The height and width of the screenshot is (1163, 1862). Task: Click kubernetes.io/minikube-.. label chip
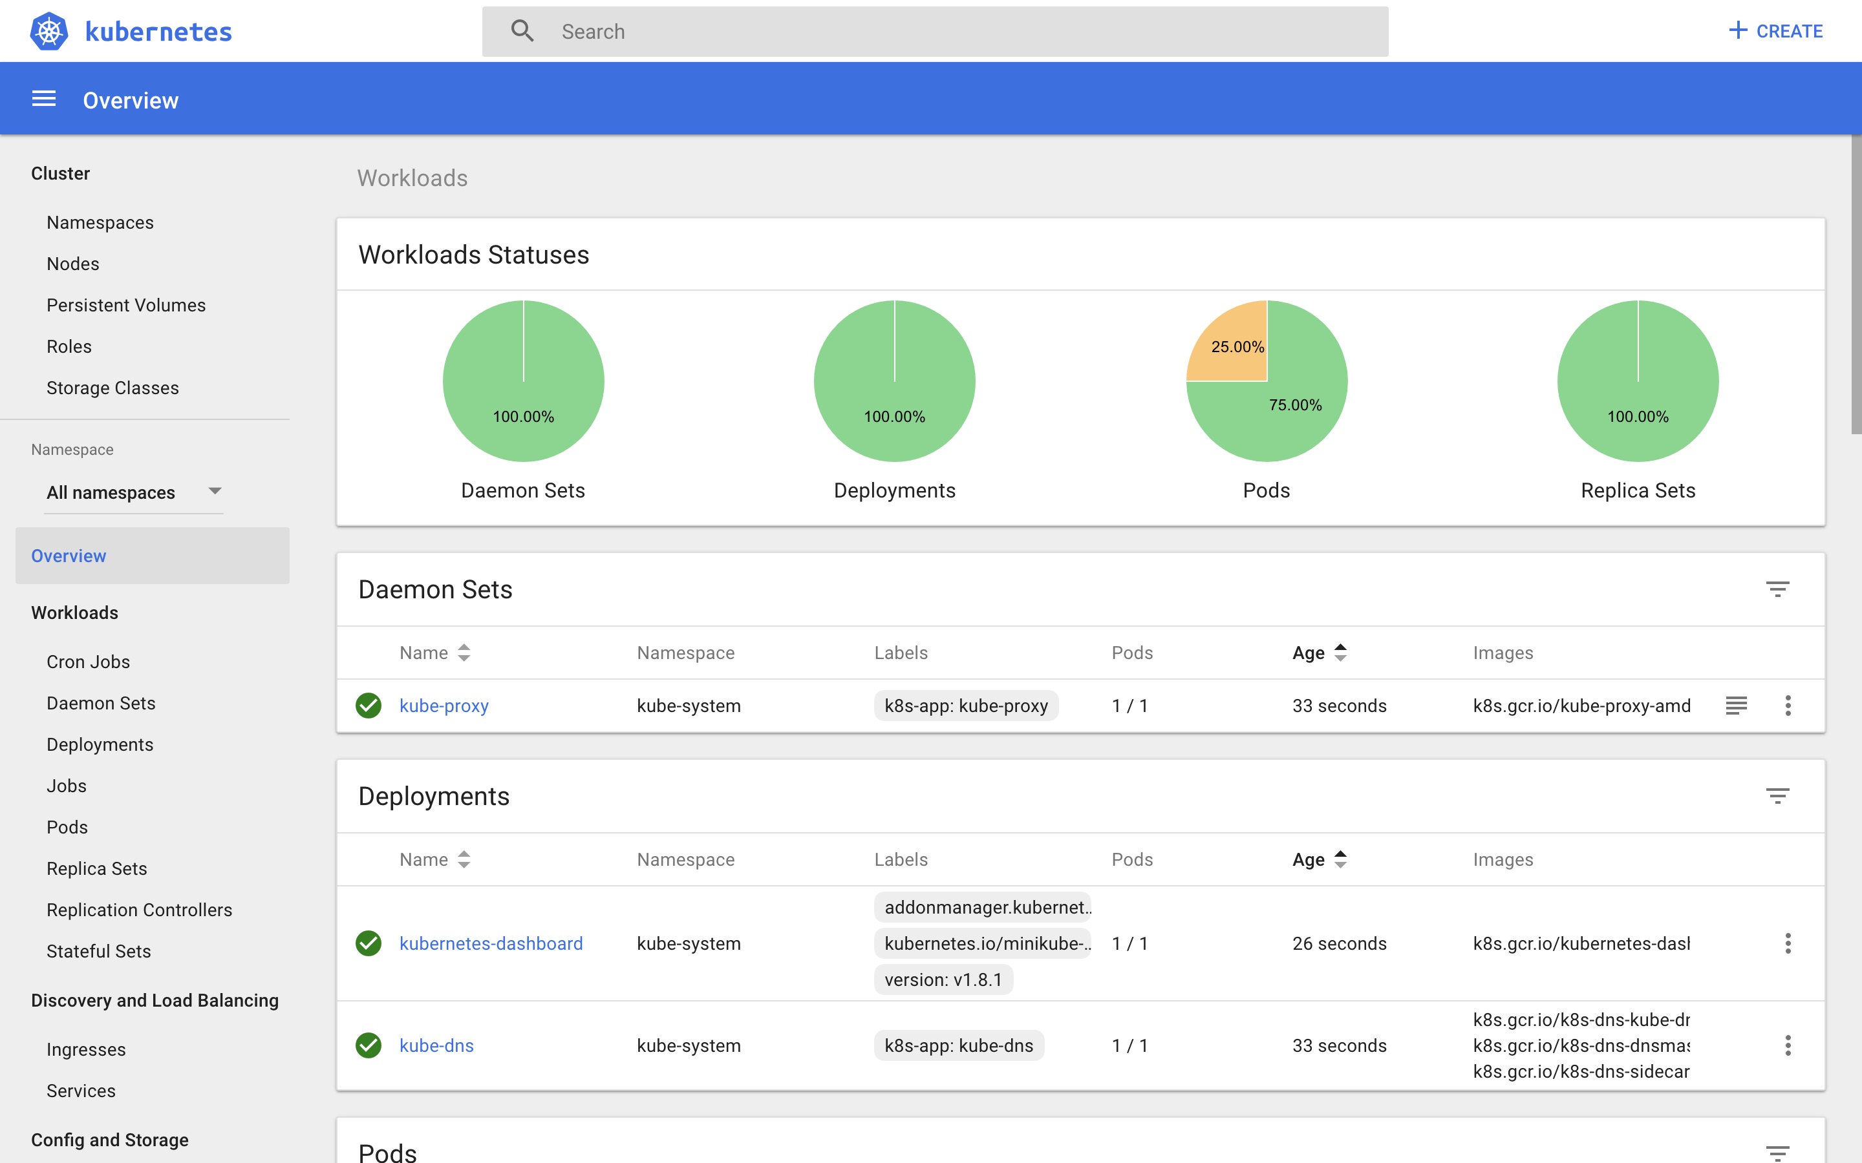(x=984, y=944)
